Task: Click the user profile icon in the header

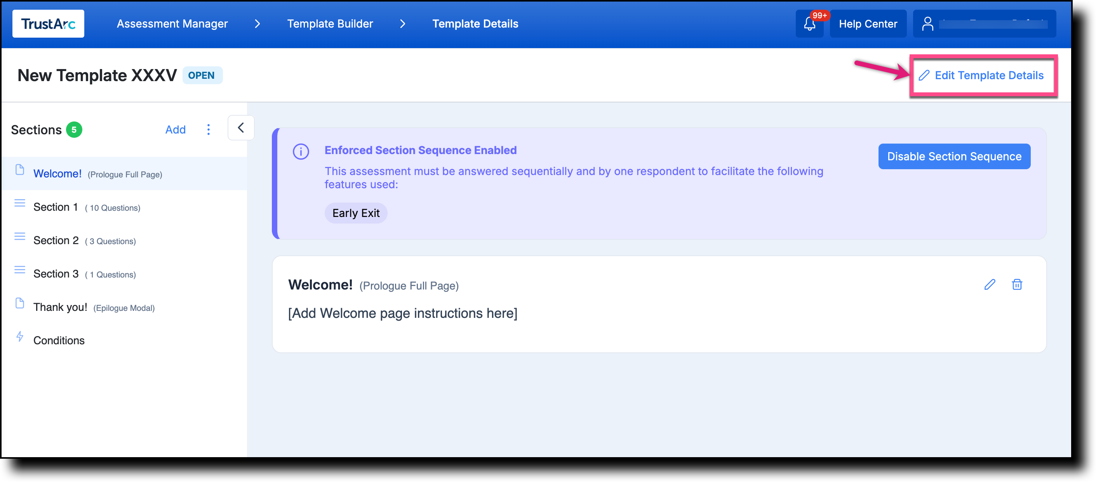Action: pyautogui.click(x=928, y=23)
